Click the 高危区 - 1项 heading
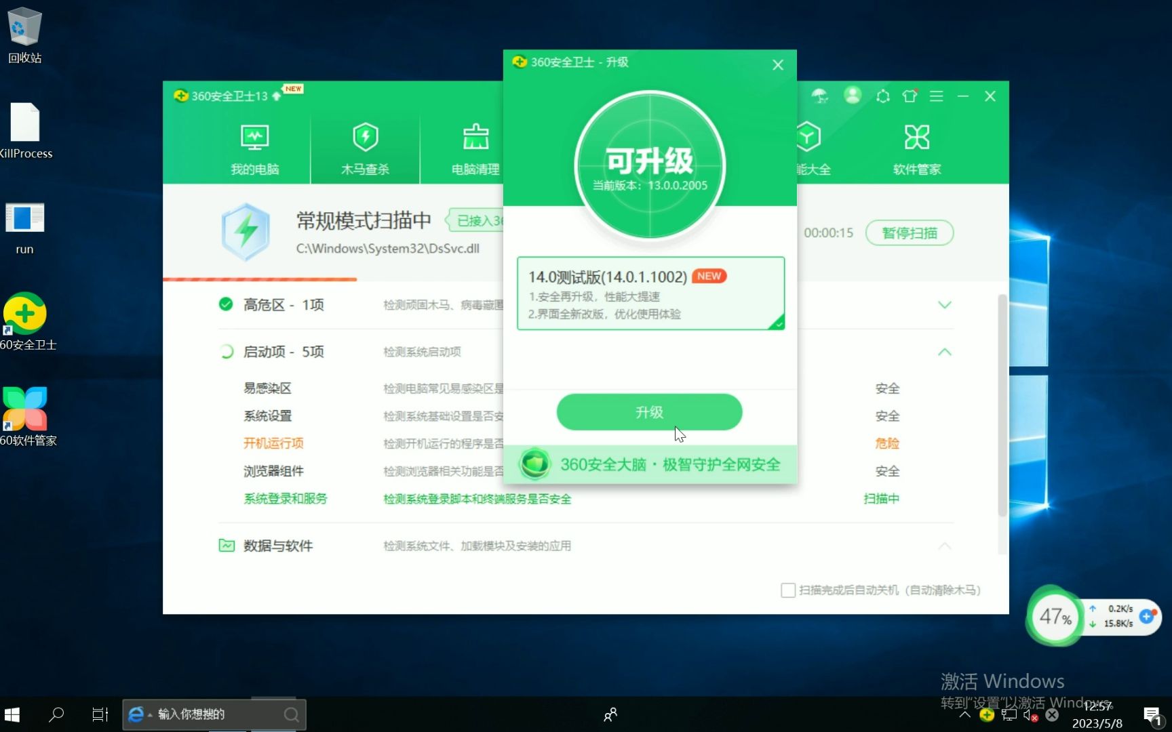The image size is (1172, 732). point(284,305)
